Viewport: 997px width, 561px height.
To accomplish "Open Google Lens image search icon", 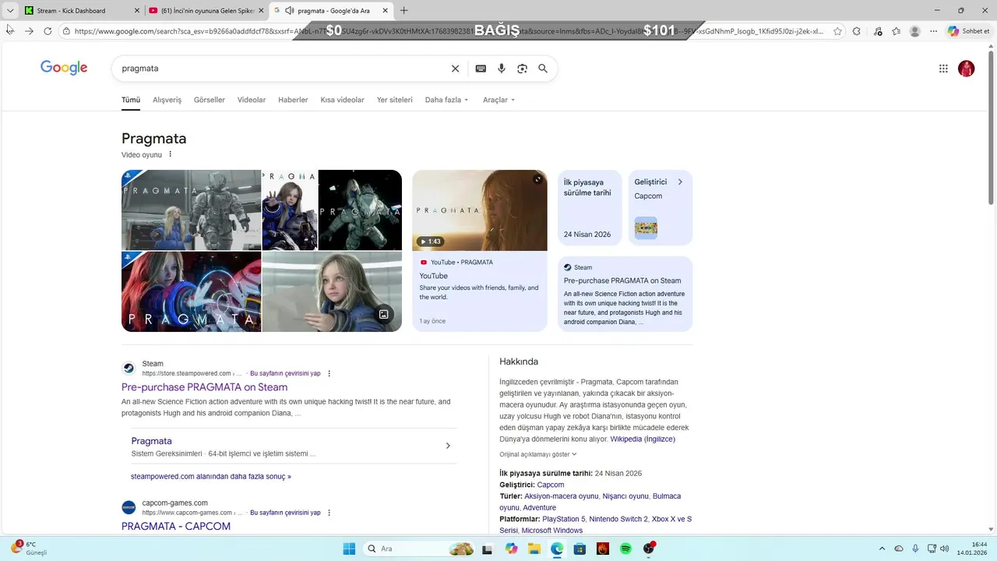I will click(523, 69).
